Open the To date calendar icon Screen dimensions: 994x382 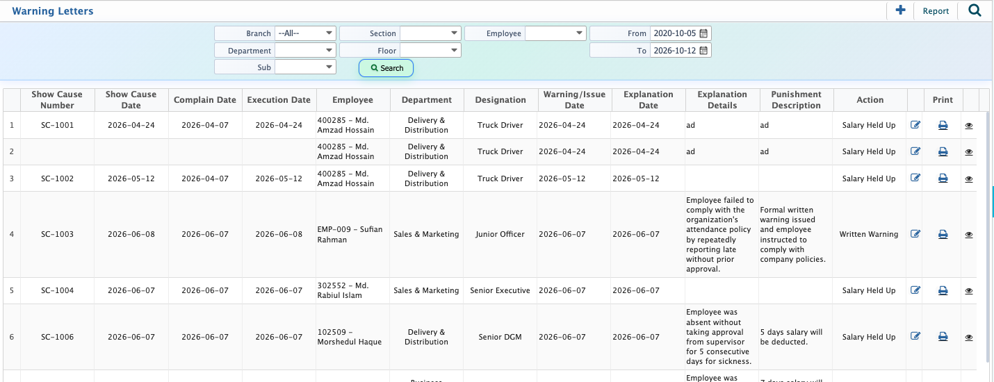click(x=703, y=51)
